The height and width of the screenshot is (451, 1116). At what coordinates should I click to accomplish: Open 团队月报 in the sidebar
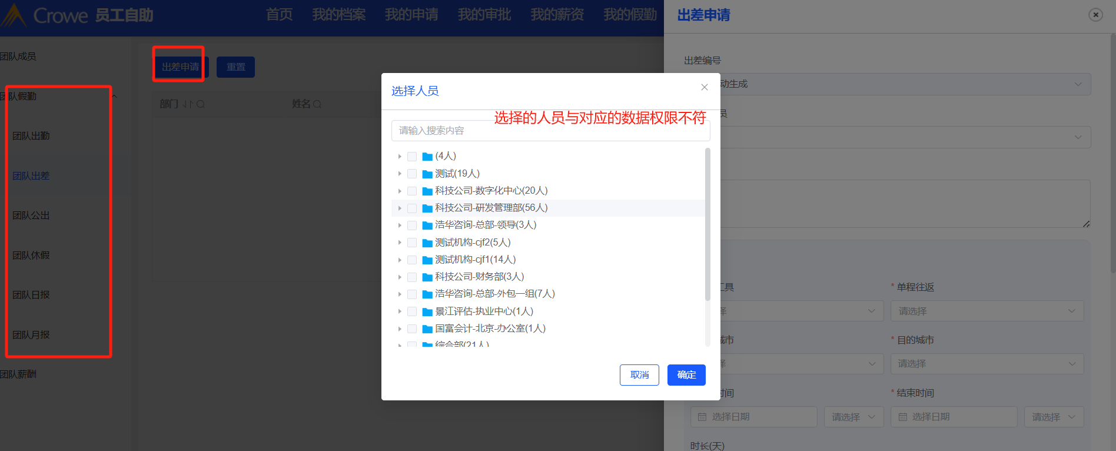pos(31,335)
